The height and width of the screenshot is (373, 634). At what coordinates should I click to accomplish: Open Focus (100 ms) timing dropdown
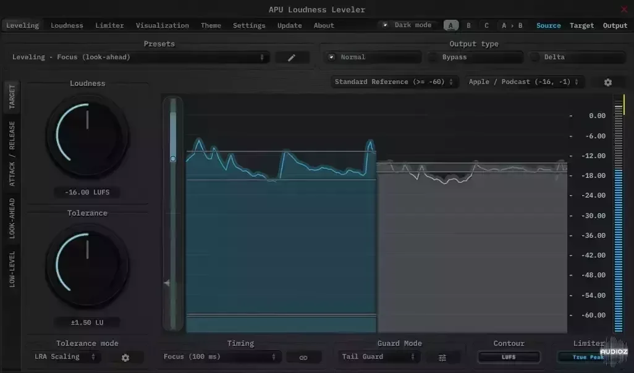220,356
